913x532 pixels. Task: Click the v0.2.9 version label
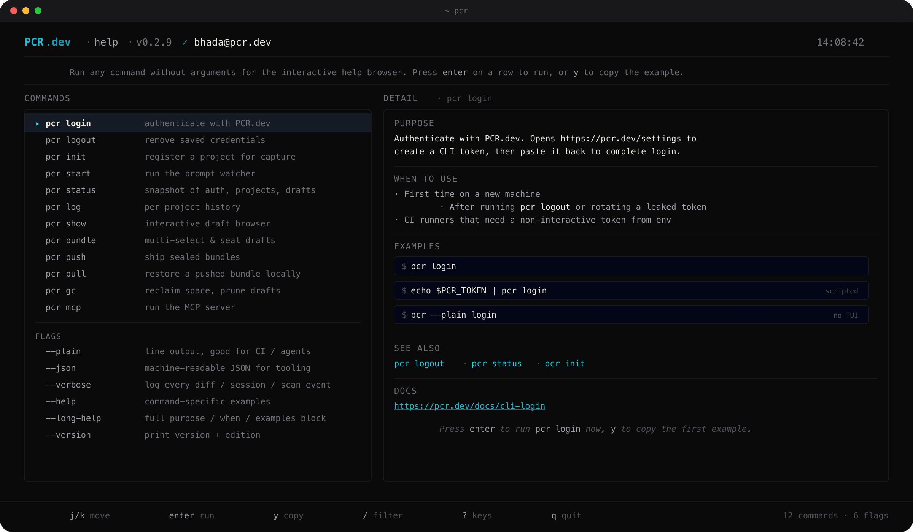(154, 42)
